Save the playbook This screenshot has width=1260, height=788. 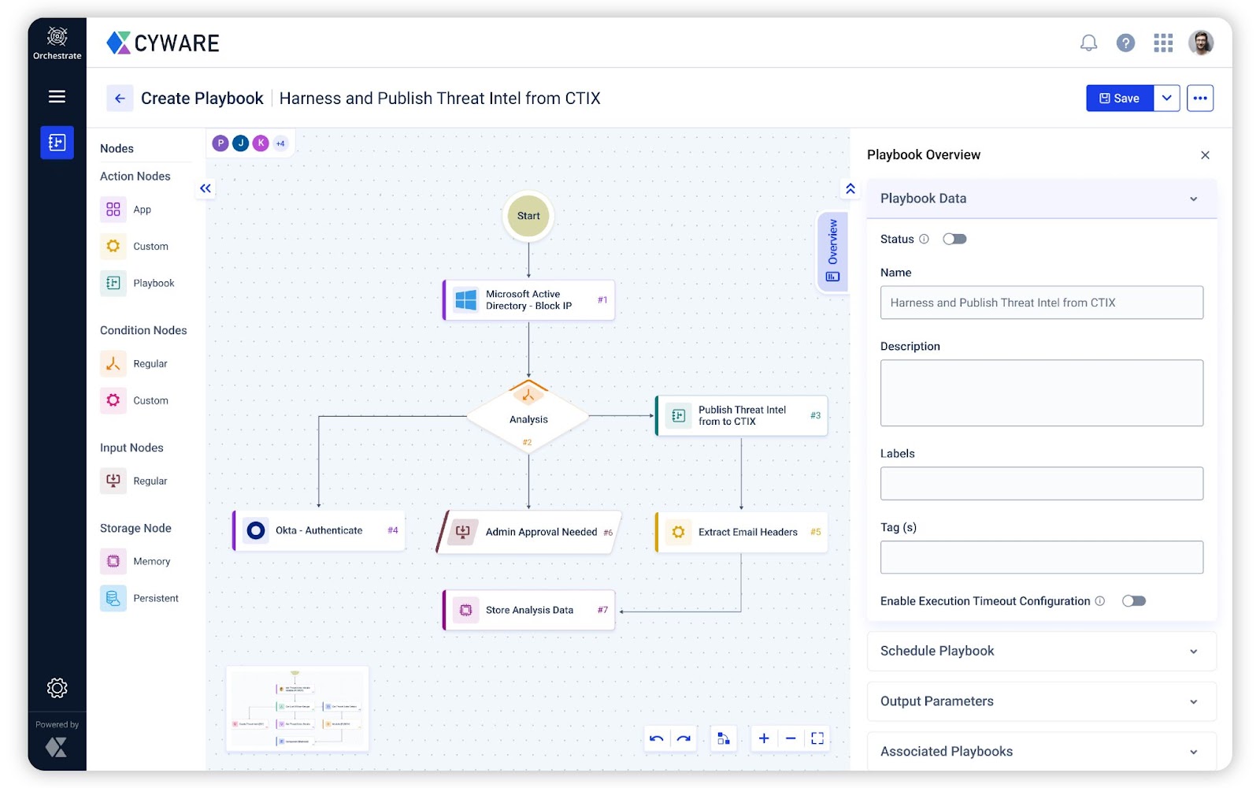click(1120, 98)
